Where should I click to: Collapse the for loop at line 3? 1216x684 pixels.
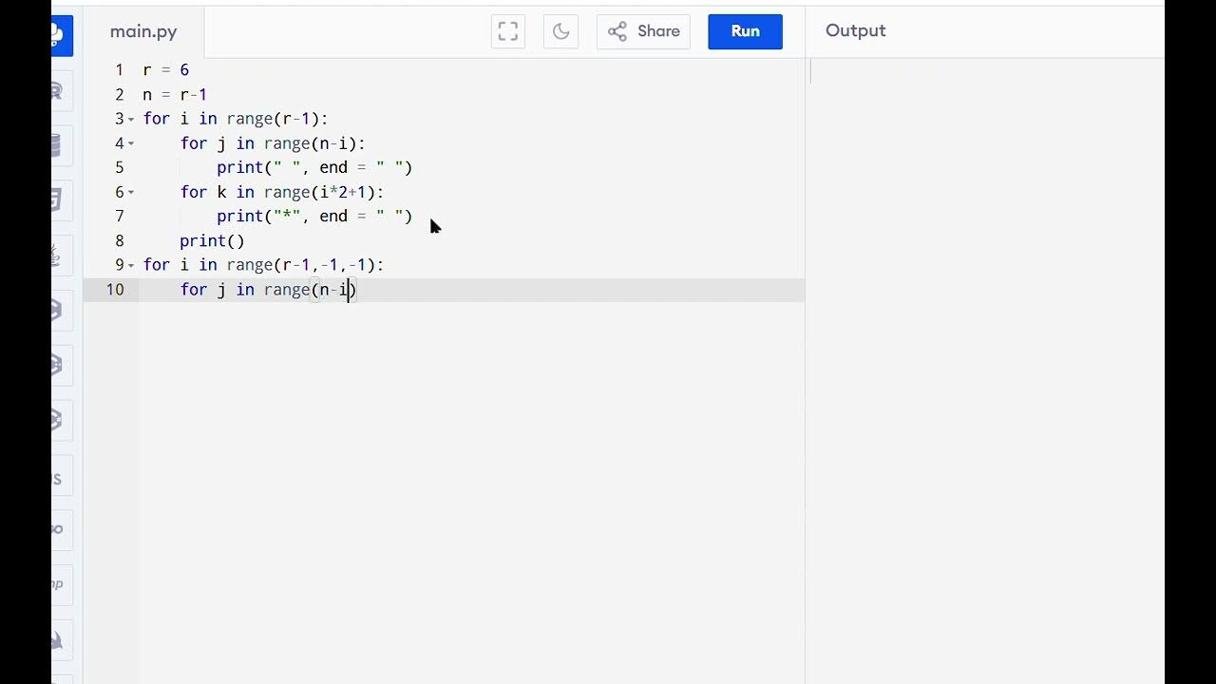point(131,119)
